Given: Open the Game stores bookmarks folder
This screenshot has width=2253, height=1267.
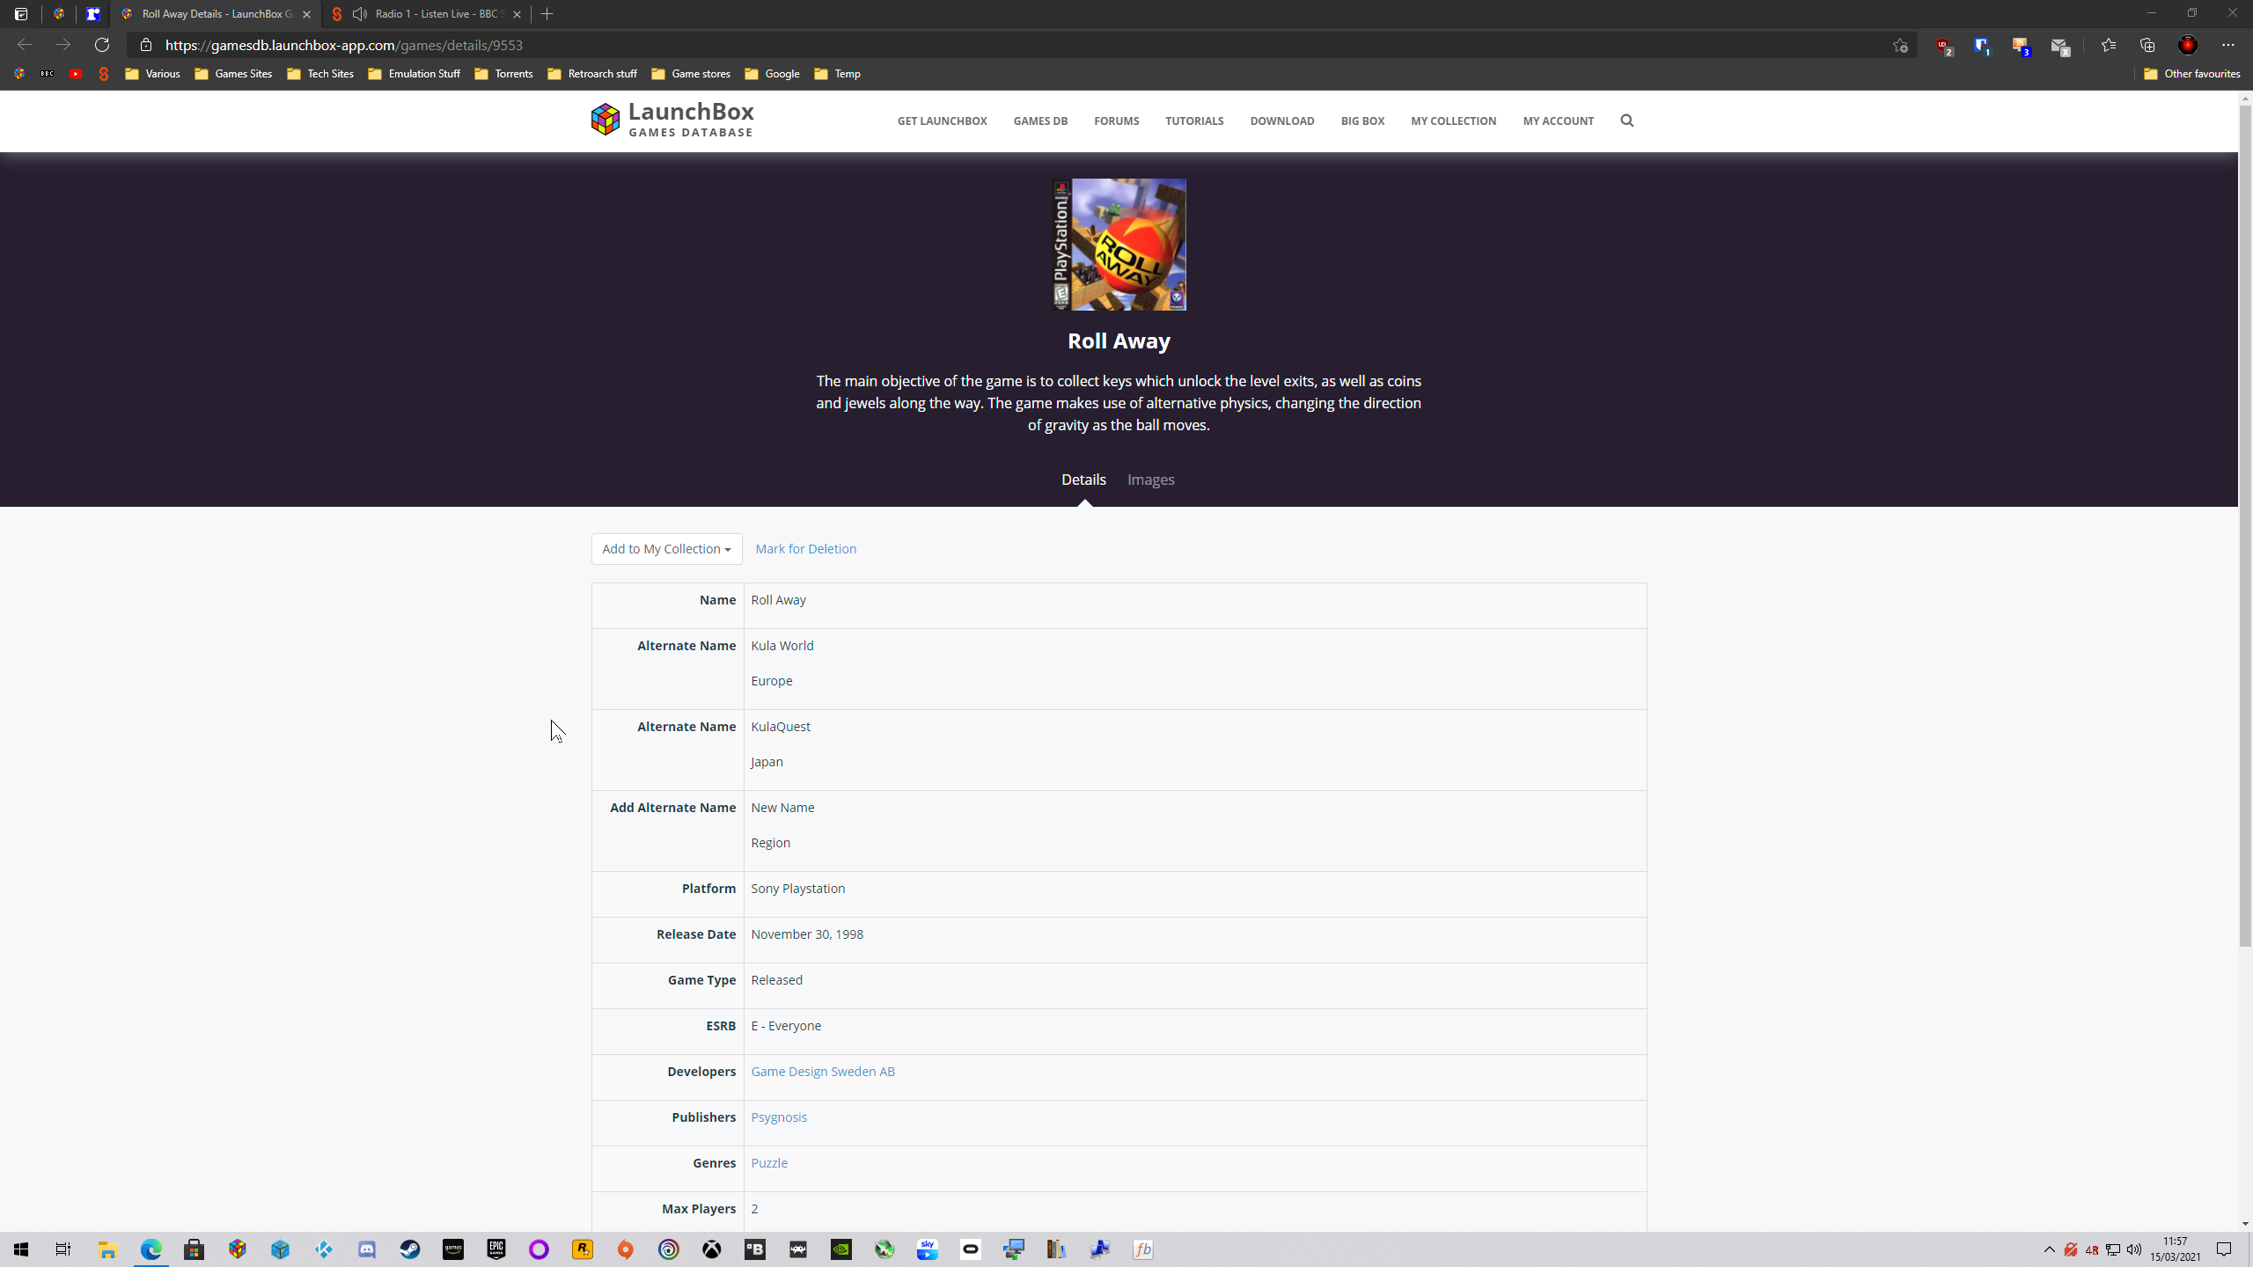Looking at the screenshot, I should (691, 74).
